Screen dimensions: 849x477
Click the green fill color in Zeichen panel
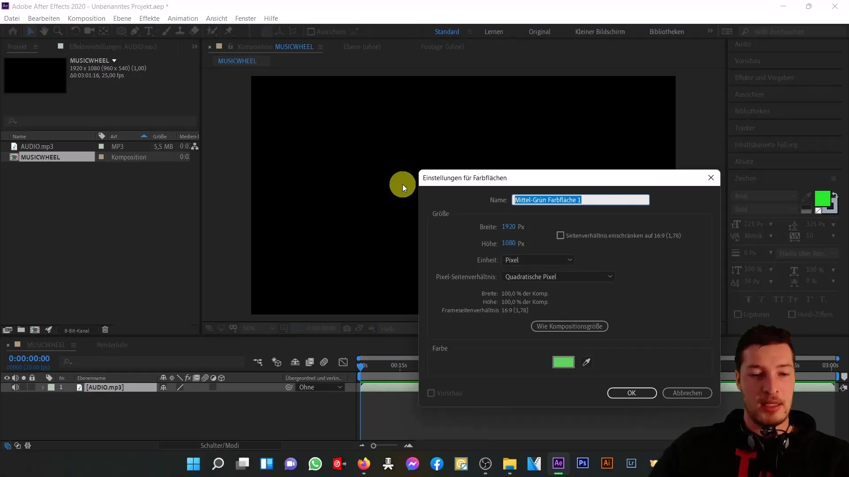pyautogui.click(x=822, y=199)
